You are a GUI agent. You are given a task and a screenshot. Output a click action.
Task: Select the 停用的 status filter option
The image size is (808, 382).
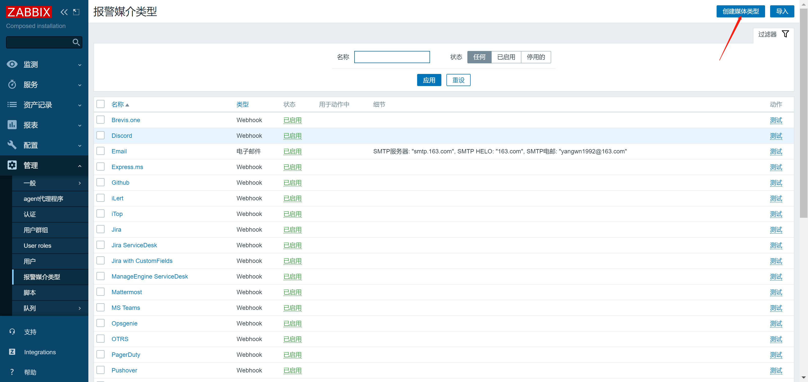(x=536, y=57)
